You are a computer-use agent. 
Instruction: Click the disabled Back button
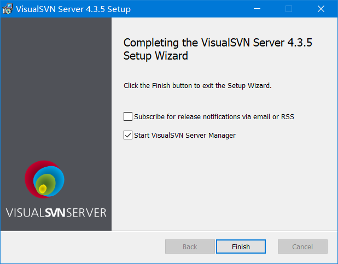click(190, 247)
